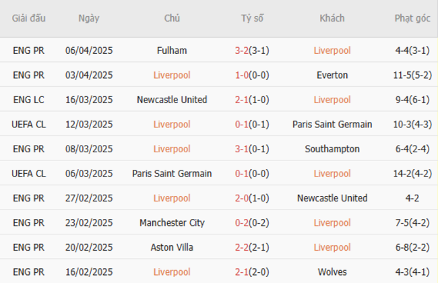Click the "Tỷ số" column header

[252, 18]
